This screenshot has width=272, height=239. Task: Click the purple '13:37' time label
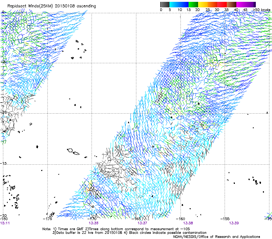(x=142, y=223)
